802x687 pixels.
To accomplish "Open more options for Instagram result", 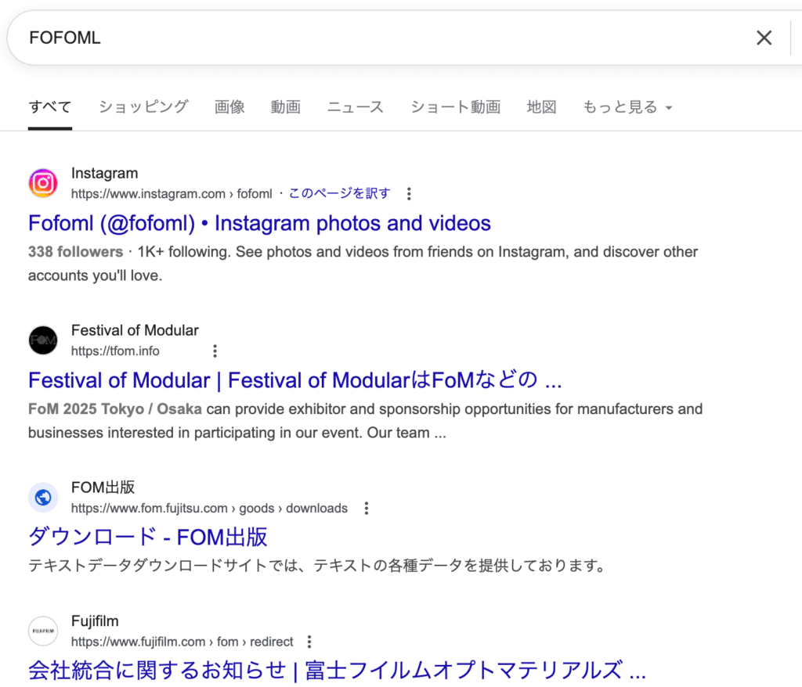I will (x=409, y=194).
